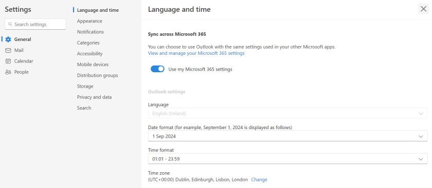Viewport: 432px width, 188px height.
Task: Click the Calendar icon in sidebar
Action: pos(8,61)
